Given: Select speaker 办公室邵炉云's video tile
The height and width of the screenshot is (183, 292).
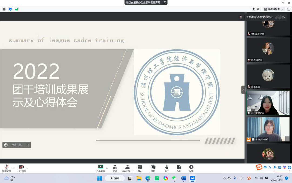Looking at the screenshot, I should click(268, 103).
